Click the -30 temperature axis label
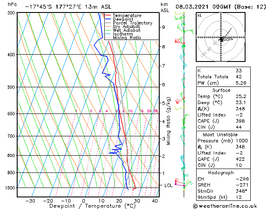270x209 pixels. click(30, 201)
